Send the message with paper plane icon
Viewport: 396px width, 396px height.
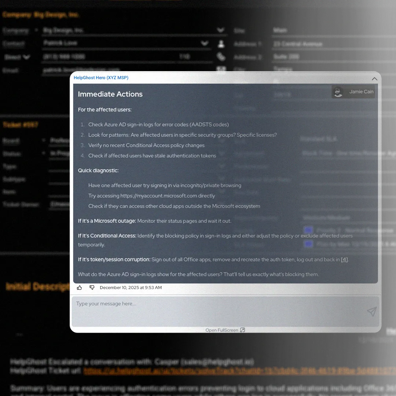(x=372, y=311)
